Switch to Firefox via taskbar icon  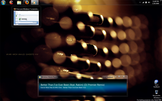(27, 3)
